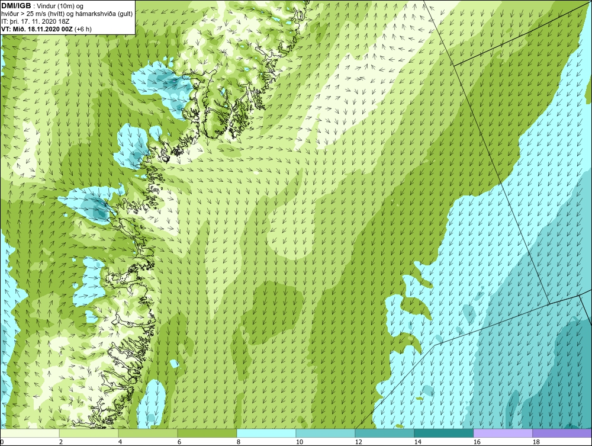Click the 16–18 m/s lavender legend swatch
Image resolution: width=592 pixels, height=446 pixels.
(503, 433)
